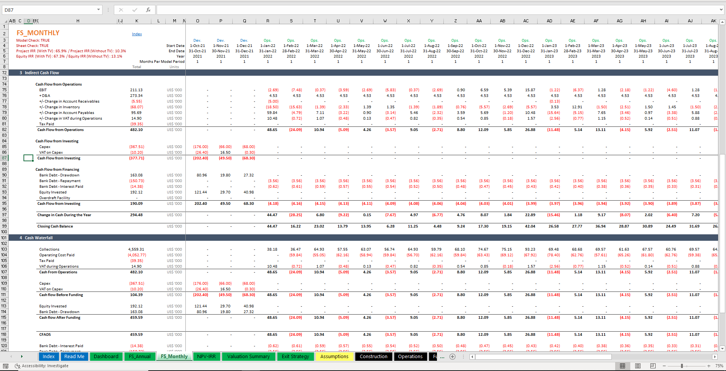
Task: Click vertical scrollbar down arrow
Action: [722, 349]
